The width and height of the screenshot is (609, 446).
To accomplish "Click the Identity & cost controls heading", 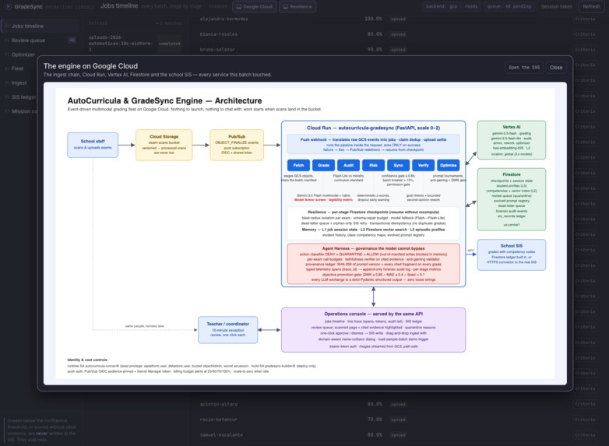I will 87,360.
